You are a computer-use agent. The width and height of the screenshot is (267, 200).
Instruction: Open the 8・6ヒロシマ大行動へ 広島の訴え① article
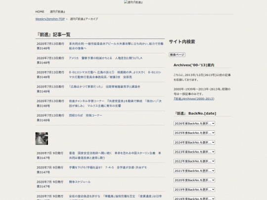tap(115, 75)
